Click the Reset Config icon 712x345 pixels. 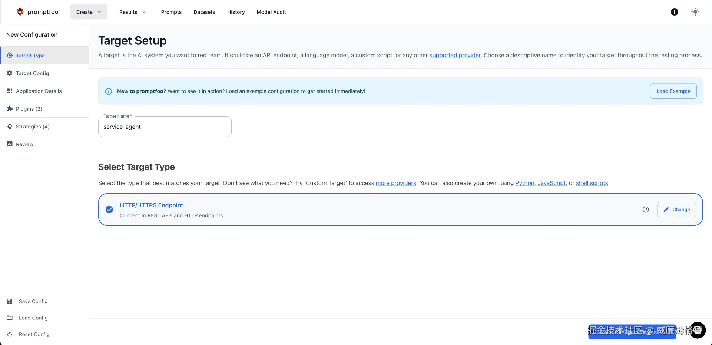(10, 334)
